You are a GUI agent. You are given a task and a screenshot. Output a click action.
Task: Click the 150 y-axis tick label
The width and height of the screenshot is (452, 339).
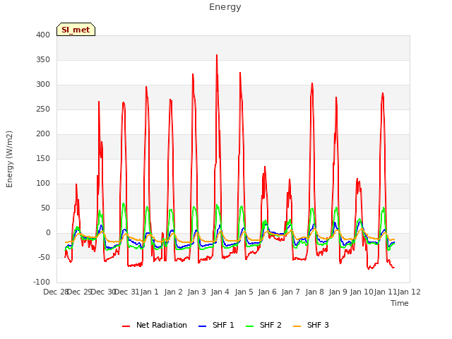pos(43,158)
